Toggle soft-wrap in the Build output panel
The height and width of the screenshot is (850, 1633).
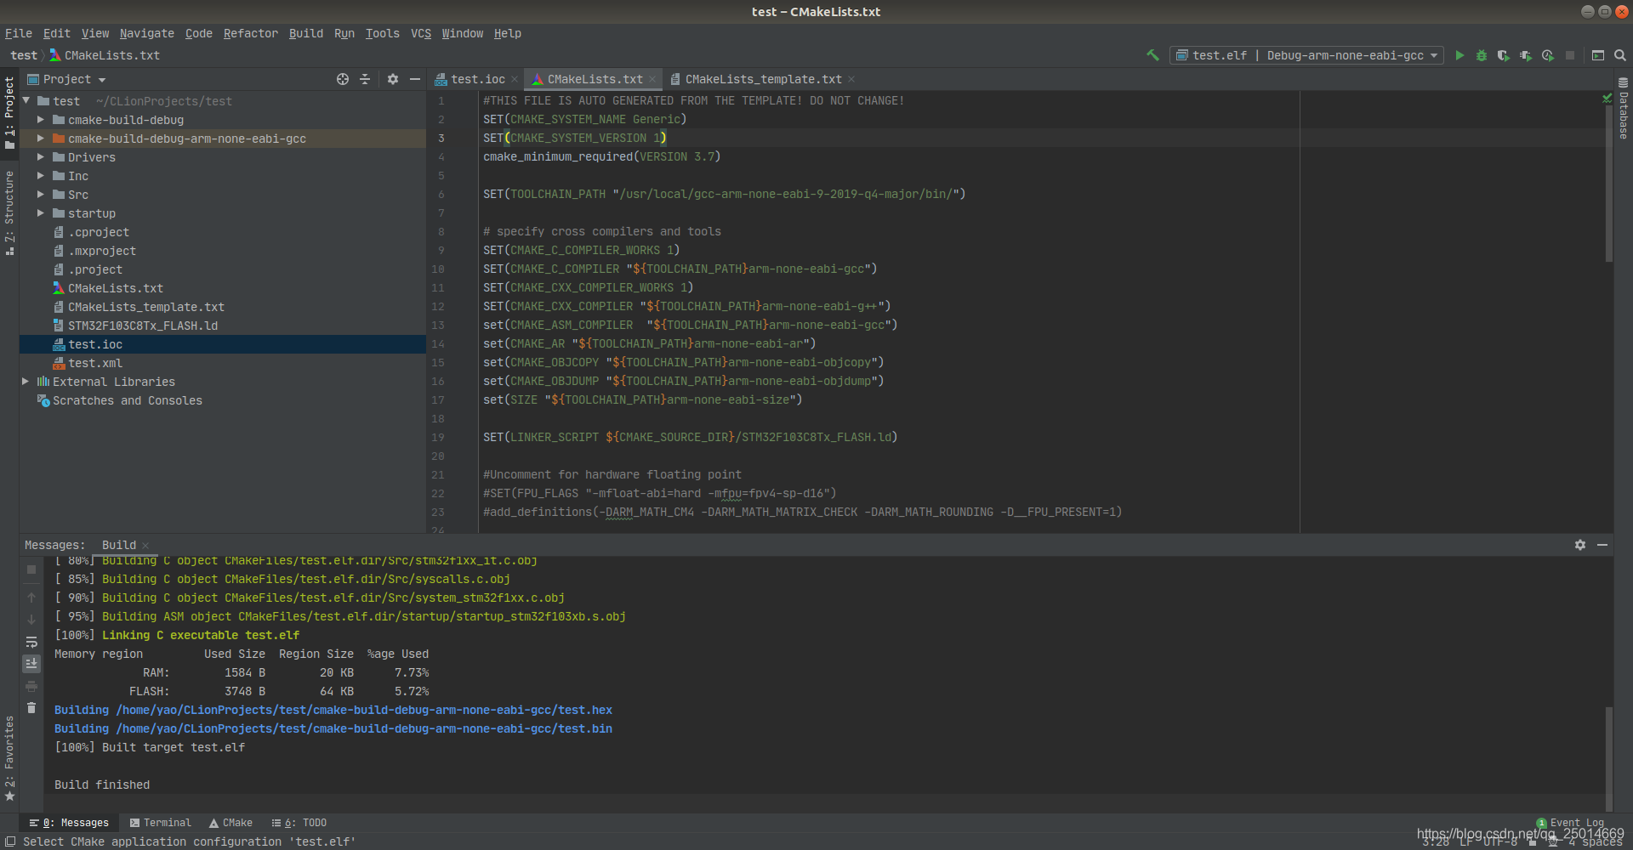[31, 642]
